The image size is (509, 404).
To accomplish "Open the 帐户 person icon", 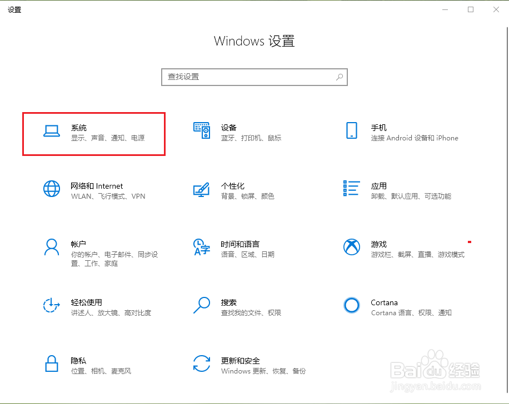I will [52, 248].
